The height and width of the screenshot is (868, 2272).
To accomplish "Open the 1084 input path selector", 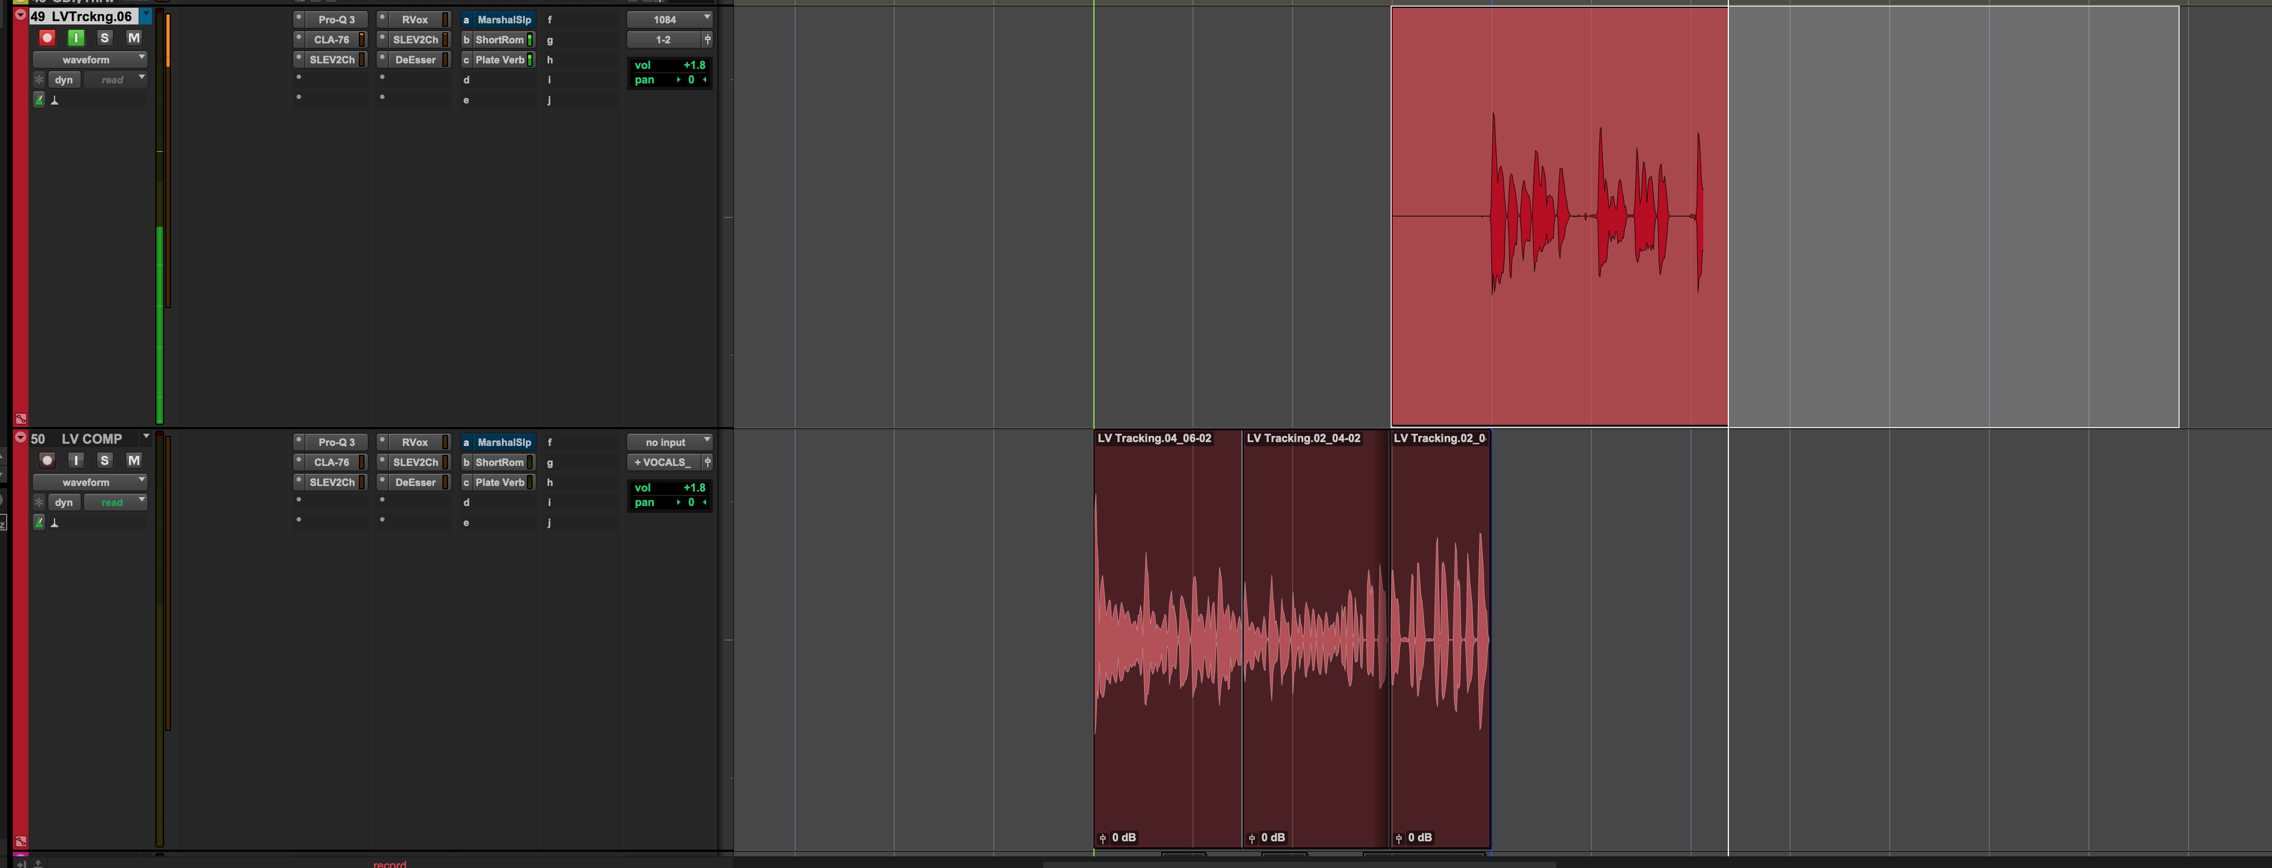I will click(668, 19).
